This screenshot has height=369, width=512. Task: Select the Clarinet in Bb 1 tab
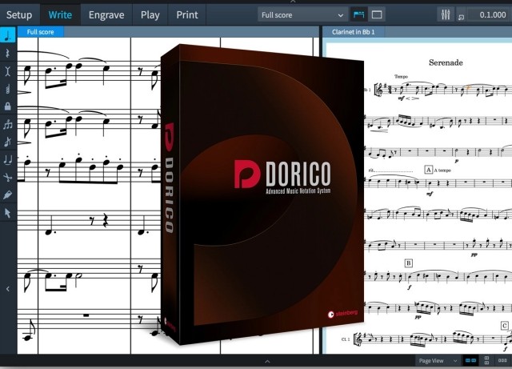click(x=353, y=32)
